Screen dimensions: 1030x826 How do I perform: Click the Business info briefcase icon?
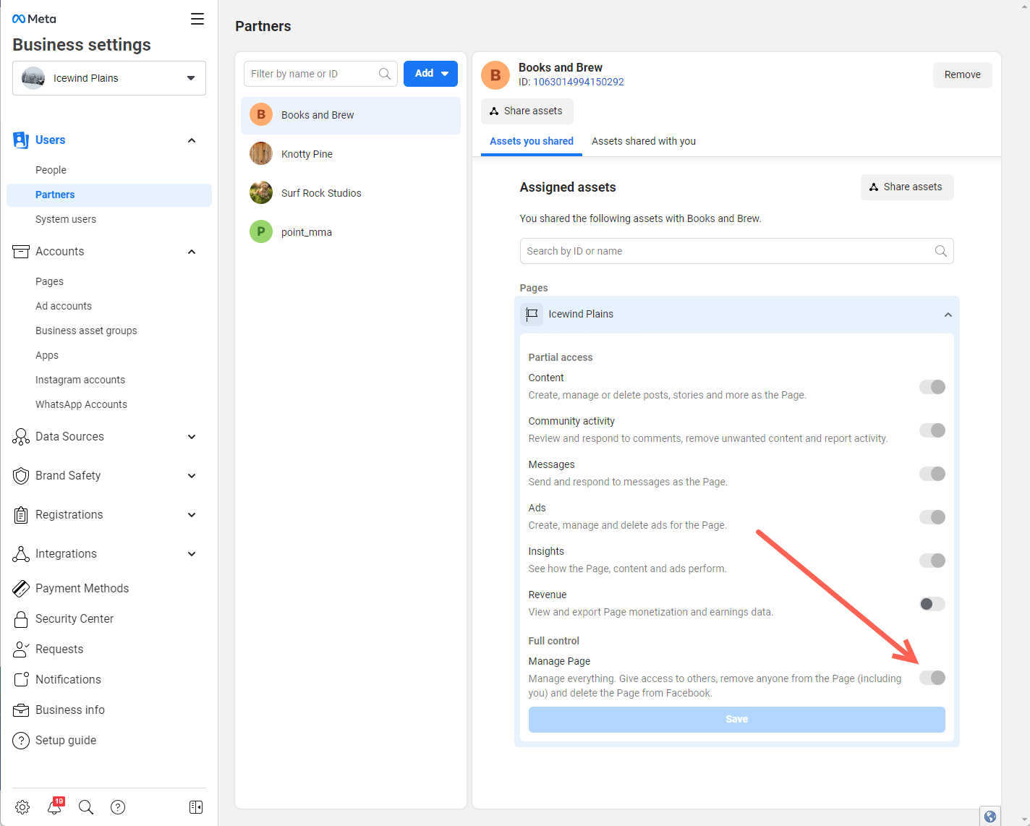pyautogui.click(x=21, y=710)
